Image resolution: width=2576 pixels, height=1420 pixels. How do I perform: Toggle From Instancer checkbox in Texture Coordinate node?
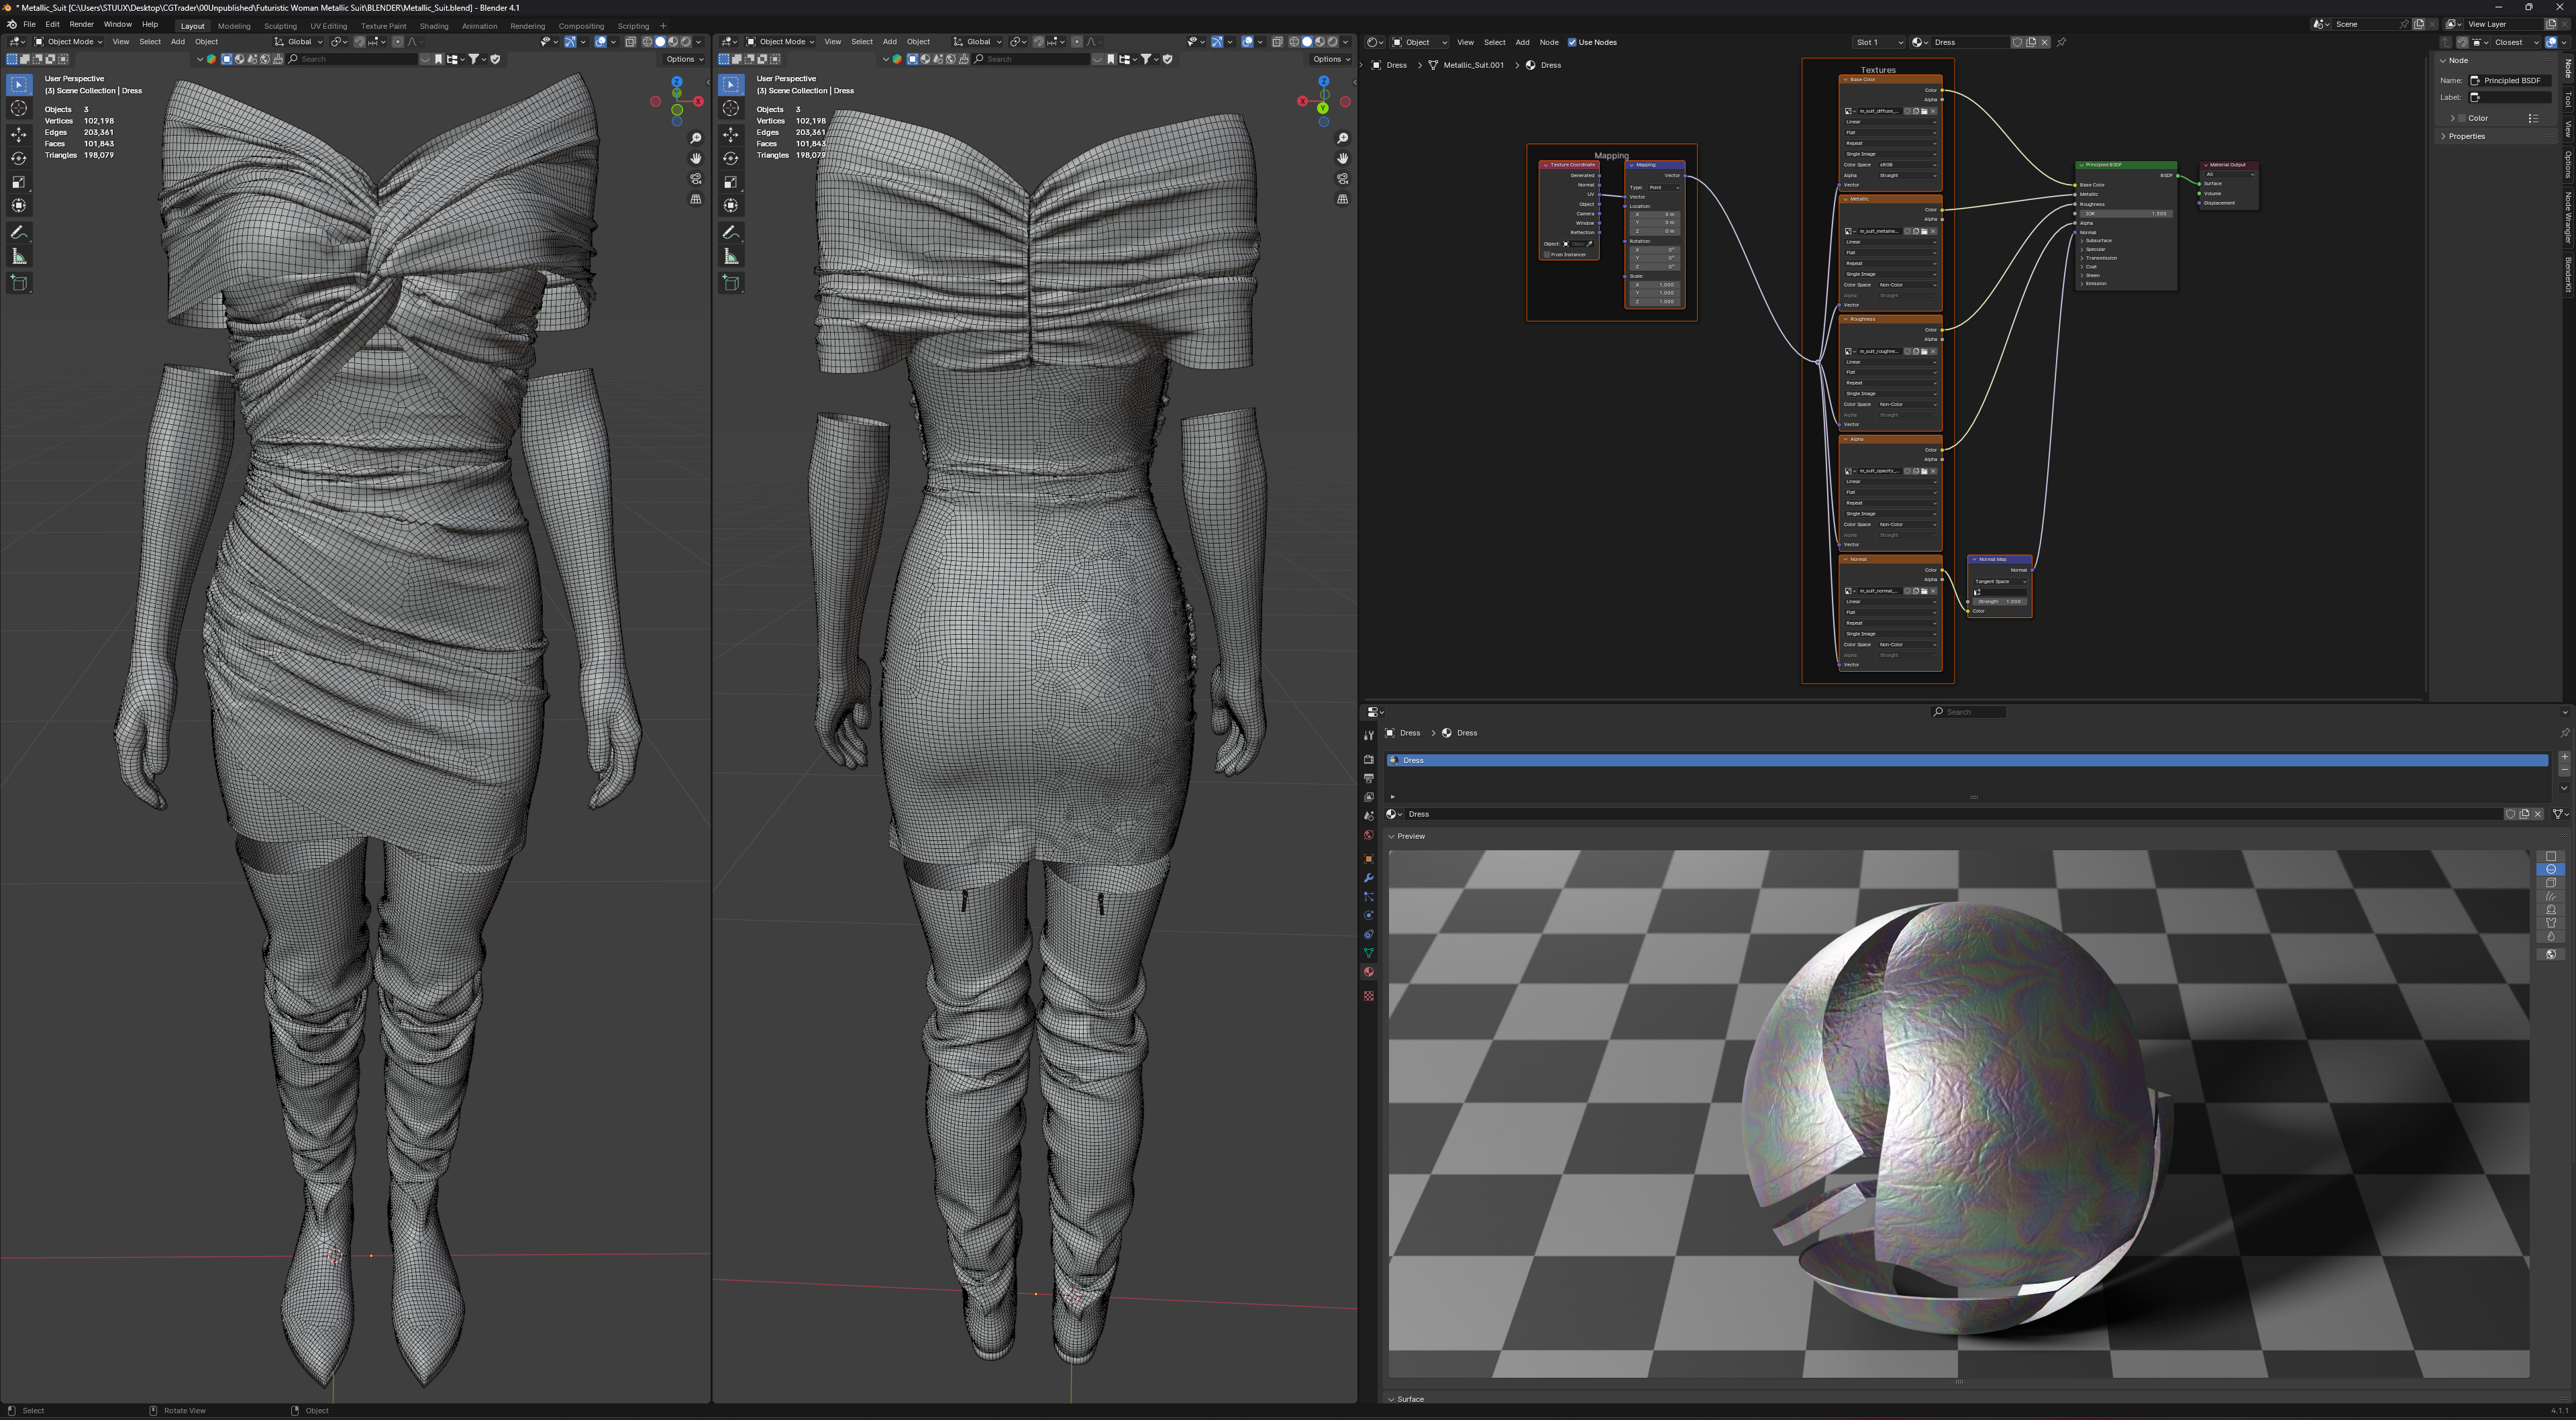tap(1547, 254)
